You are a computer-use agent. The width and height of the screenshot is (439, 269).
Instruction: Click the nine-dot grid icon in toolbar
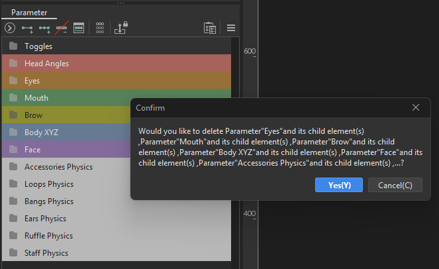point(100,28)
